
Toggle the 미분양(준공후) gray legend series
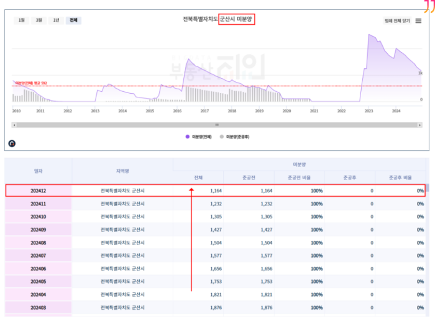click(x=234, y=137)
